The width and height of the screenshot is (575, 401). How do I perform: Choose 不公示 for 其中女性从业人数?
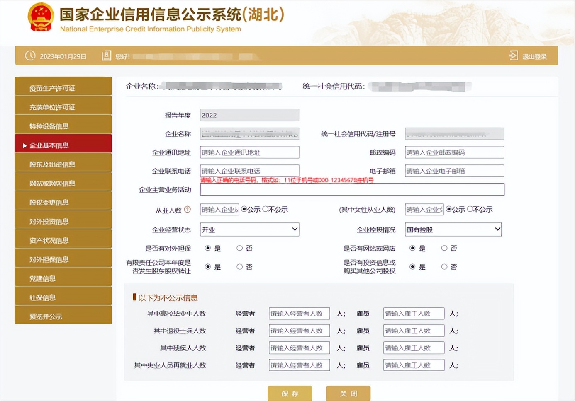[x=471, y=209]
